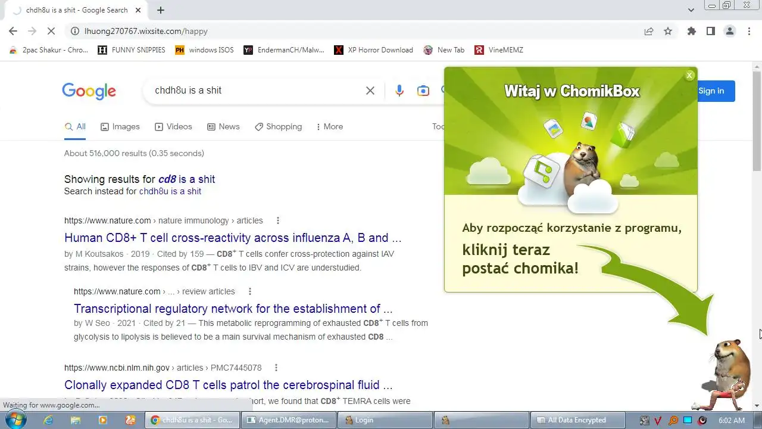This screenshot has width=762, height=429.
Task: Open Clonally expanded CD8 T cells result
Action: 229,385
